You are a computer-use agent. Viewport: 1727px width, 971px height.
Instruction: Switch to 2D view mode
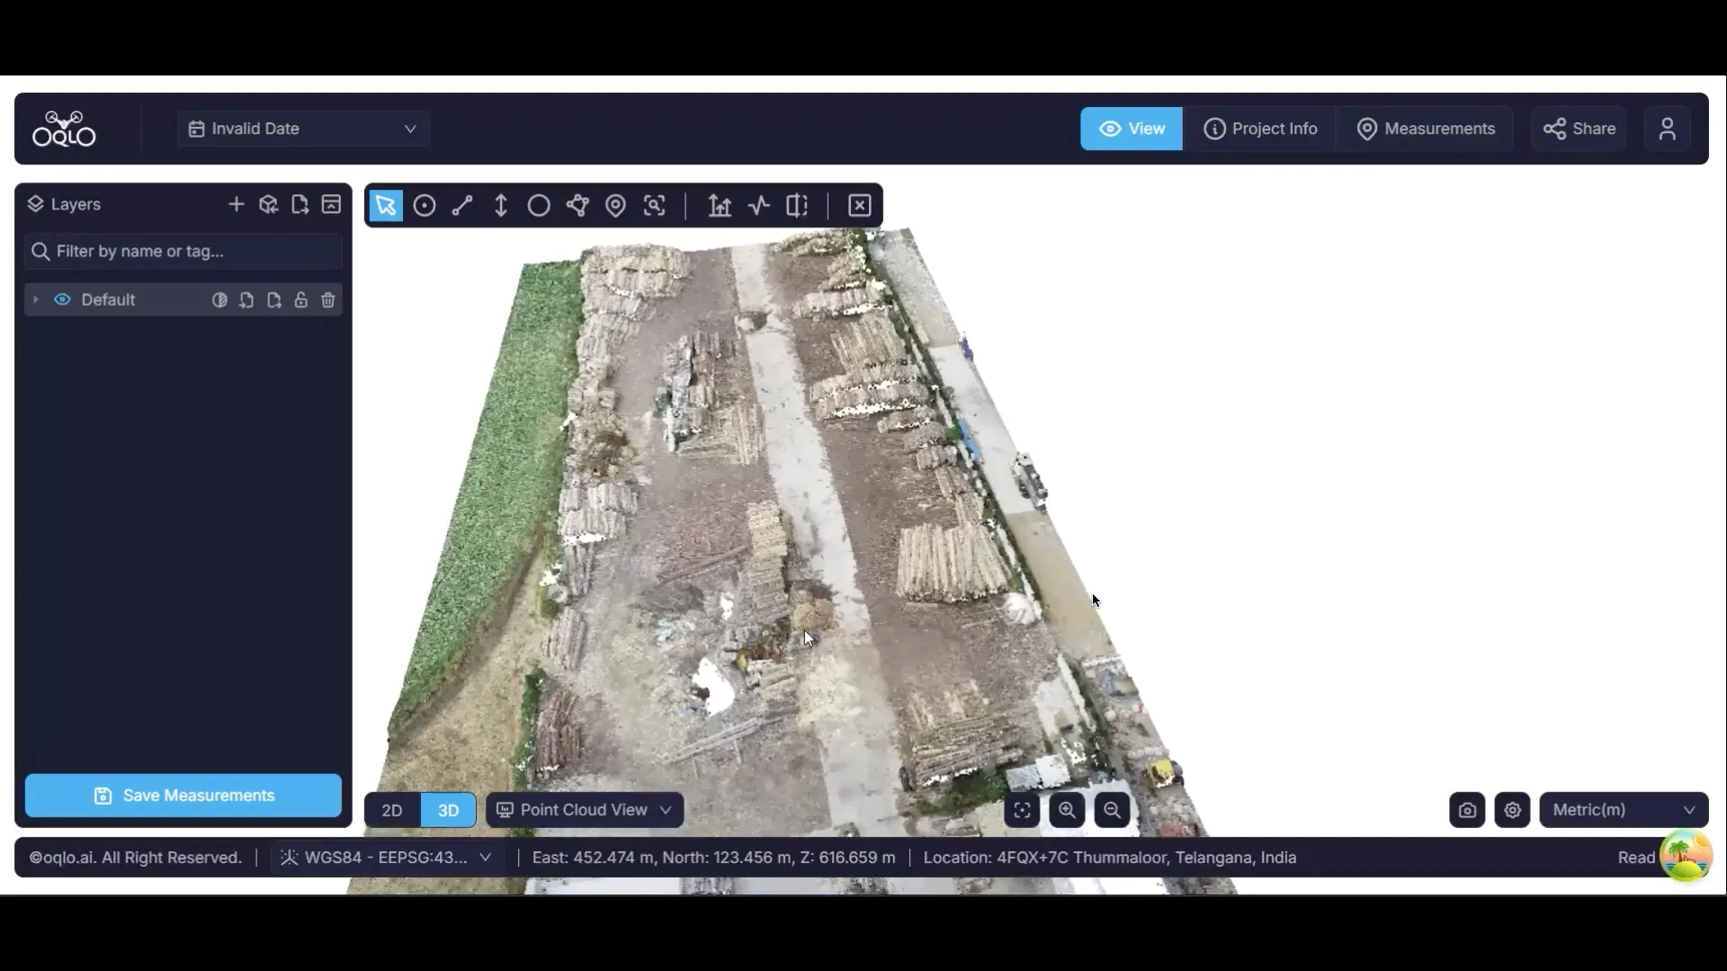pyautogui.click(x=392, y=810)
